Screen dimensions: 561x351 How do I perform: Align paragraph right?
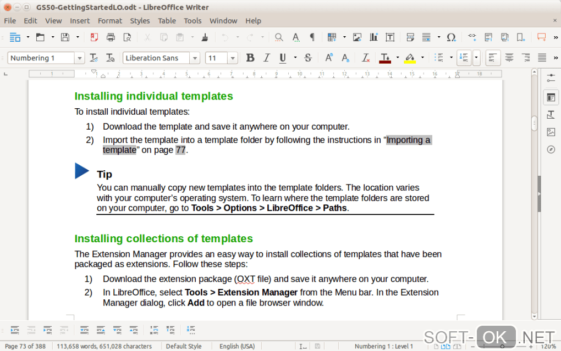(x=526, y=58)
